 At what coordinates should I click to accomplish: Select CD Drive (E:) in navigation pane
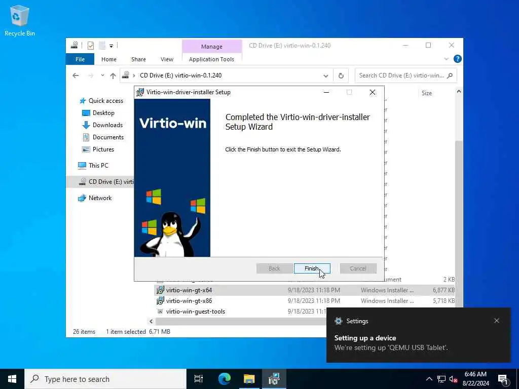[x=100, y=182]
